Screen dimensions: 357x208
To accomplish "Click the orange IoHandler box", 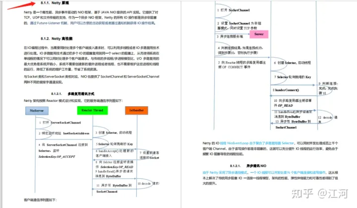I will 136,110.
